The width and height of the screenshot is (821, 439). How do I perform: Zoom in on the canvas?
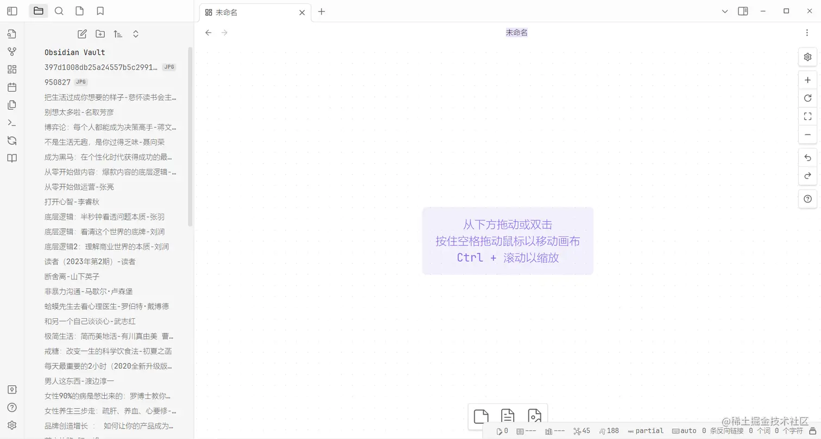point(807,80)
